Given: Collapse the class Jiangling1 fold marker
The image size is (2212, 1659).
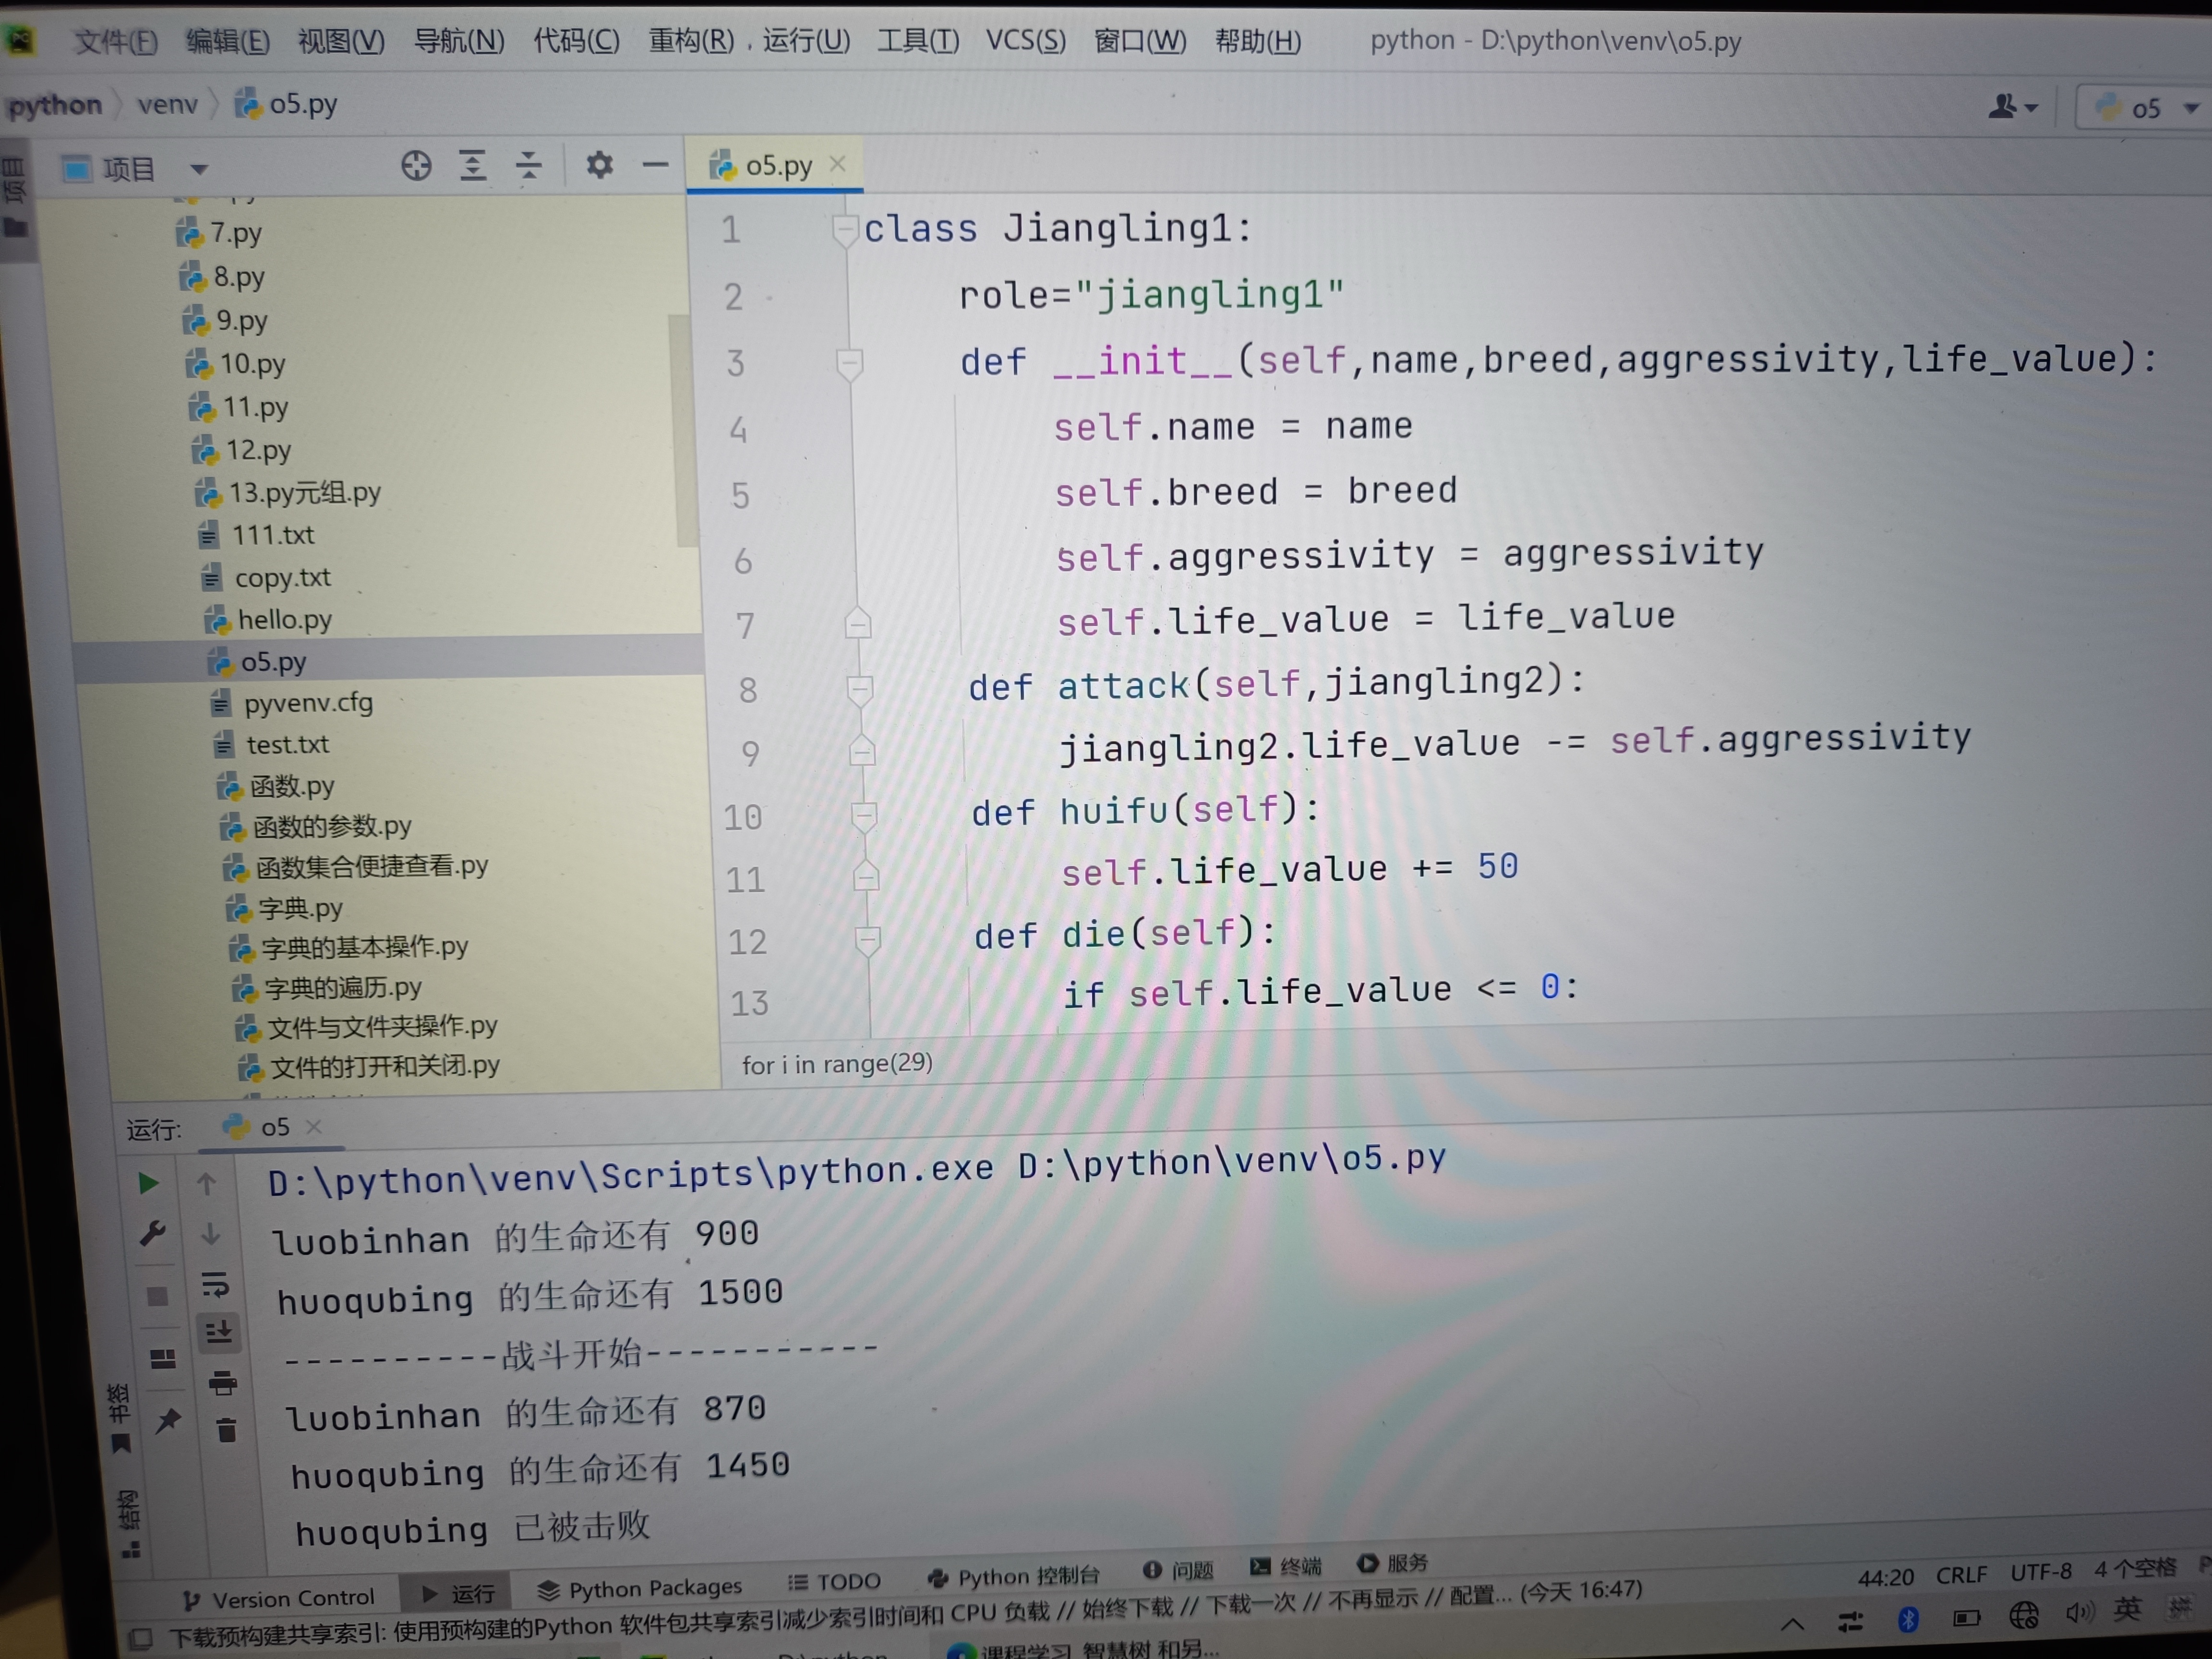Looking at the screenshot, I should (845, 230).
